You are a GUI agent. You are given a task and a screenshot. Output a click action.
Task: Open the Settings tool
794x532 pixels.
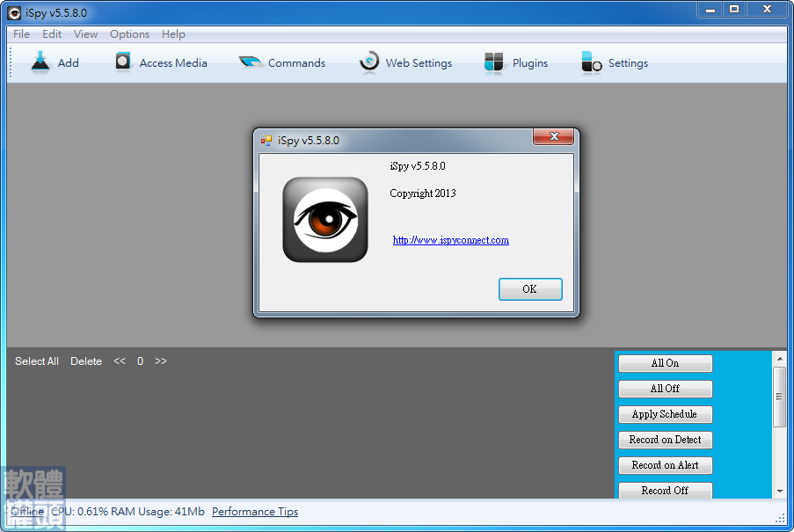click(x=615, y=62)
